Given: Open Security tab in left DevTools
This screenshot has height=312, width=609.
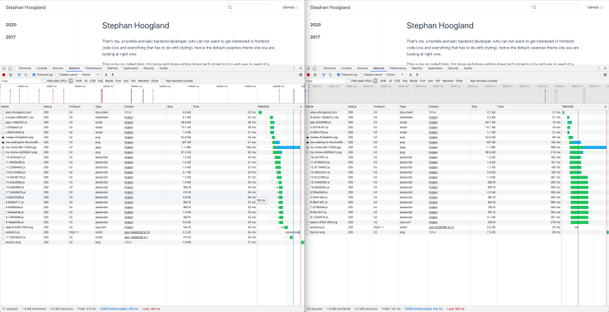Looking at the screenshot, I should tap(148, 68).
